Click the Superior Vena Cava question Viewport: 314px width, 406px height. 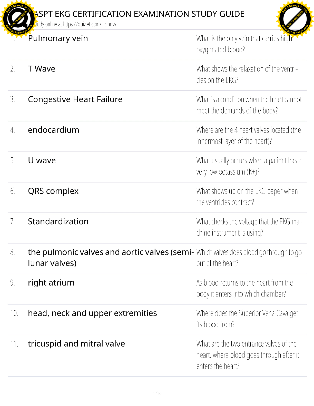point(247,319)
